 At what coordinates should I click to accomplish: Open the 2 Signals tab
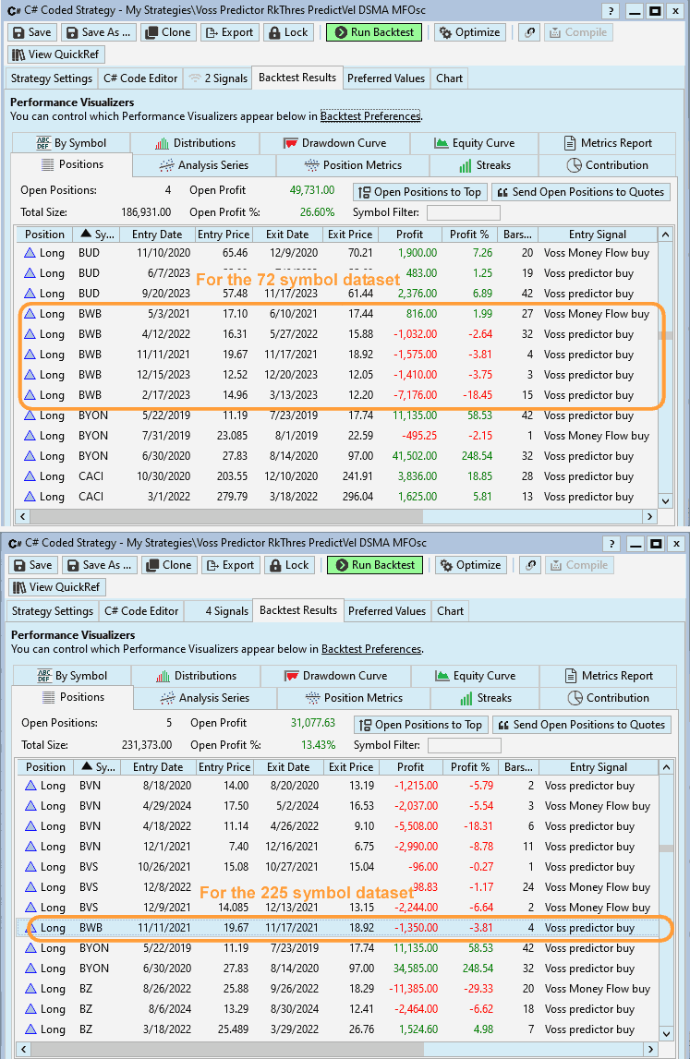[x=218, y=78]
